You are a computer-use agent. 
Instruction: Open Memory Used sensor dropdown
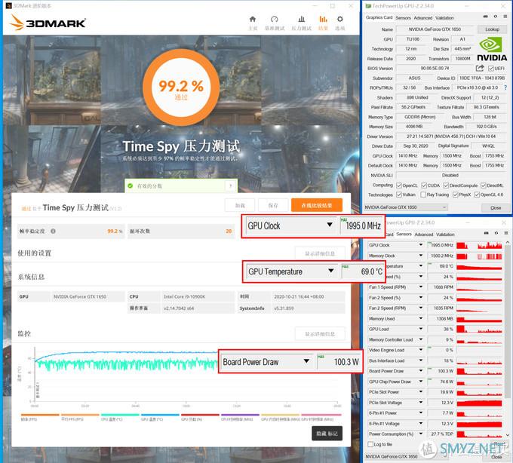421,318
